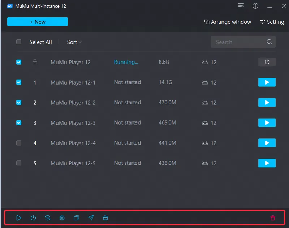Uncheck the MuMu Player 12-1 checkbox

[19, 82]
